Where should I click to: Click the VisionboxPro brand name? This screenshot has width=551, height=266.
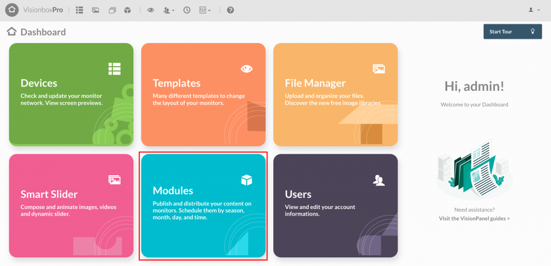[43, 10]
